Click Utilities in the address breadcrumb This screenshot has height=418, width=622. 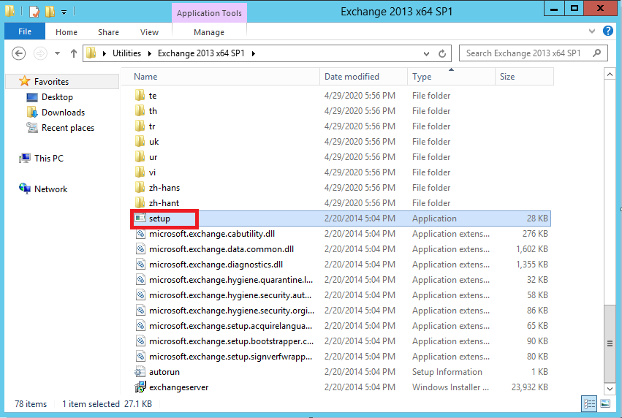[126, 53]
